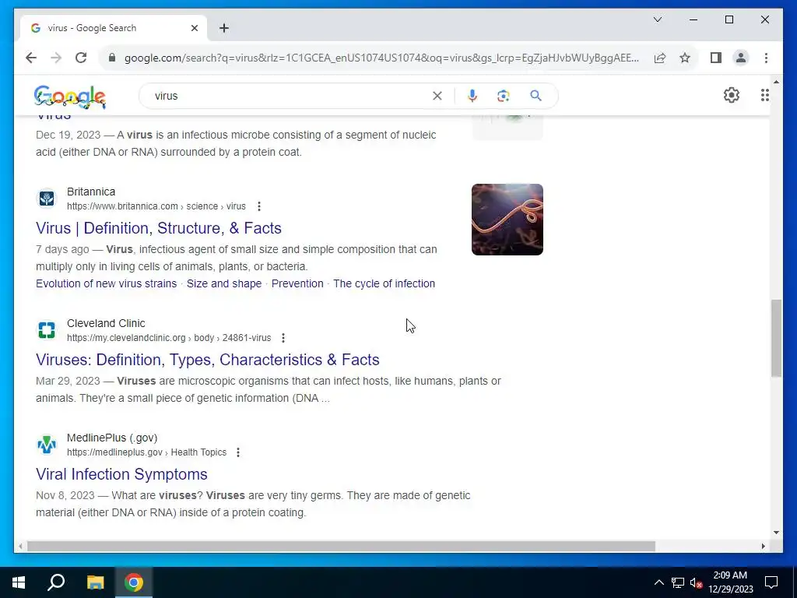Open Windows taskbar search
Screen dimensions: 797x598
[x=56, y=582]
